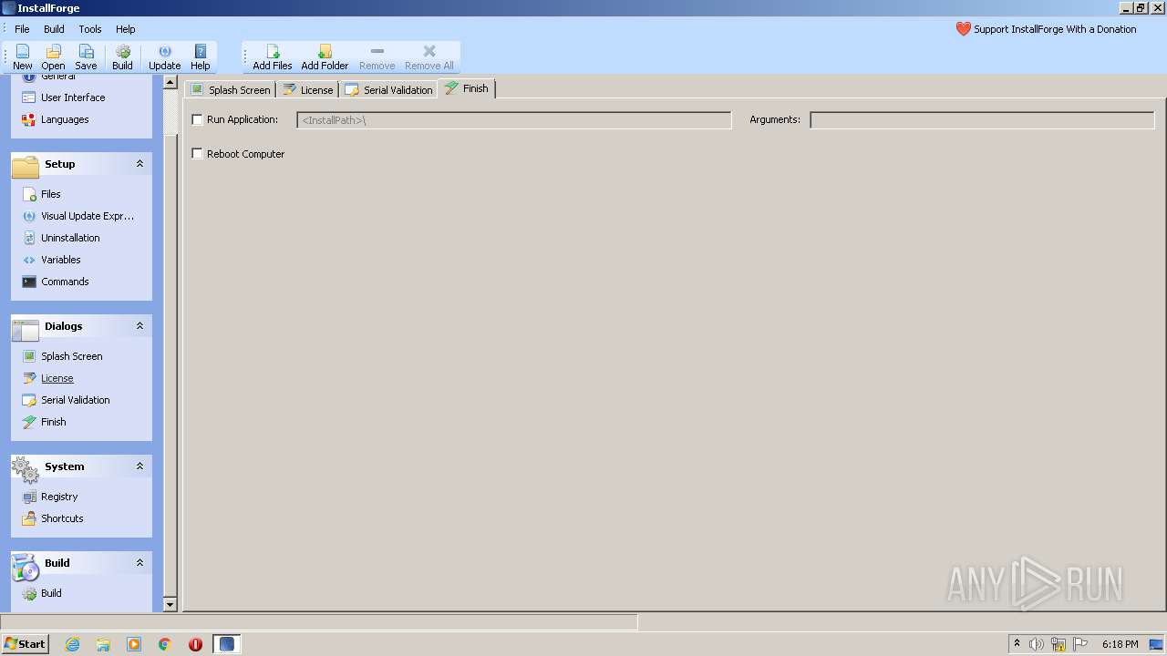The height and width of the screenshot is (656, 1167).
Task: Click the volume speaker tray icon
Action: 1037,644
